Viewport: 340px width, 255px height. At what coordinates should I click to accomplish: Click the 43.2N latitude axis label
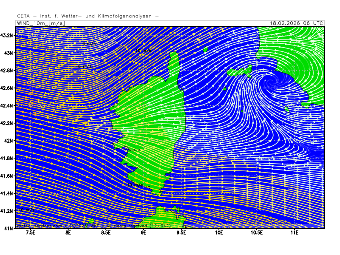[x=7, y=35]
